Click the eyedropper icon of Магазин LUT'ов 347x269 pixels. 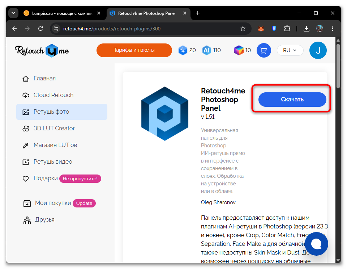click(26, 145)
